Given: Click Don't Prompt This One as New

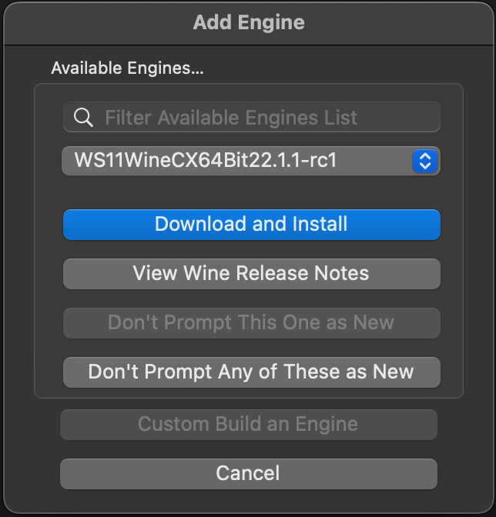Looking at the screenshot, I should point(251,322).
